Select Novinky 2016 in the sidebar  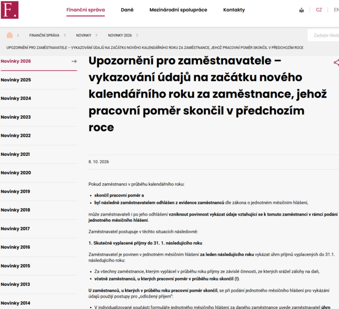(x=15, y=247)
